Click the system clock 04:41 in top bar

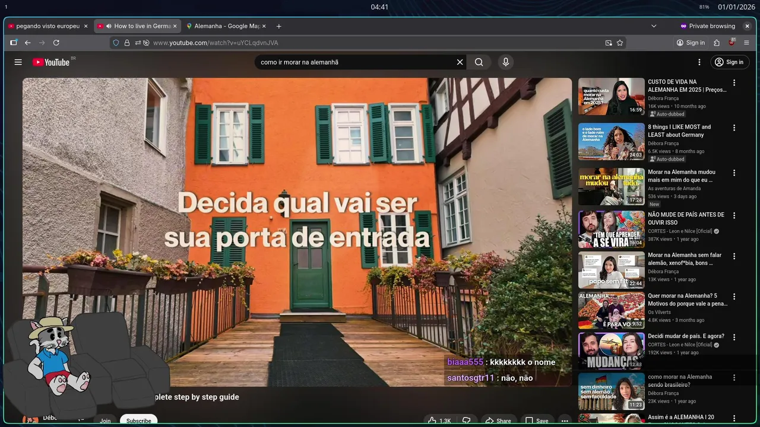tap(379, 7)
